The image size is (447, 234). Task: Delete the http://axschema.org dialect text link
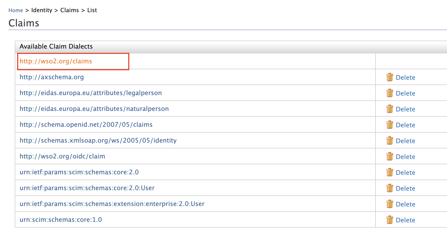tap(406, 77)
